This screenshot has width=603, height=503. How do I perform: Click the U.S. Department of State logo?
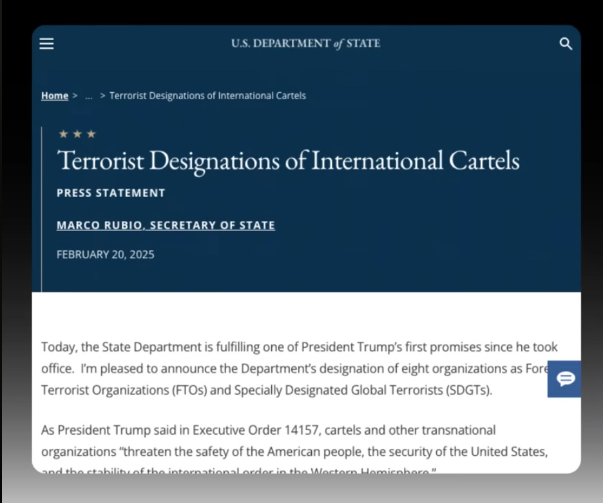pyautogui.click(x=306, y=43)
